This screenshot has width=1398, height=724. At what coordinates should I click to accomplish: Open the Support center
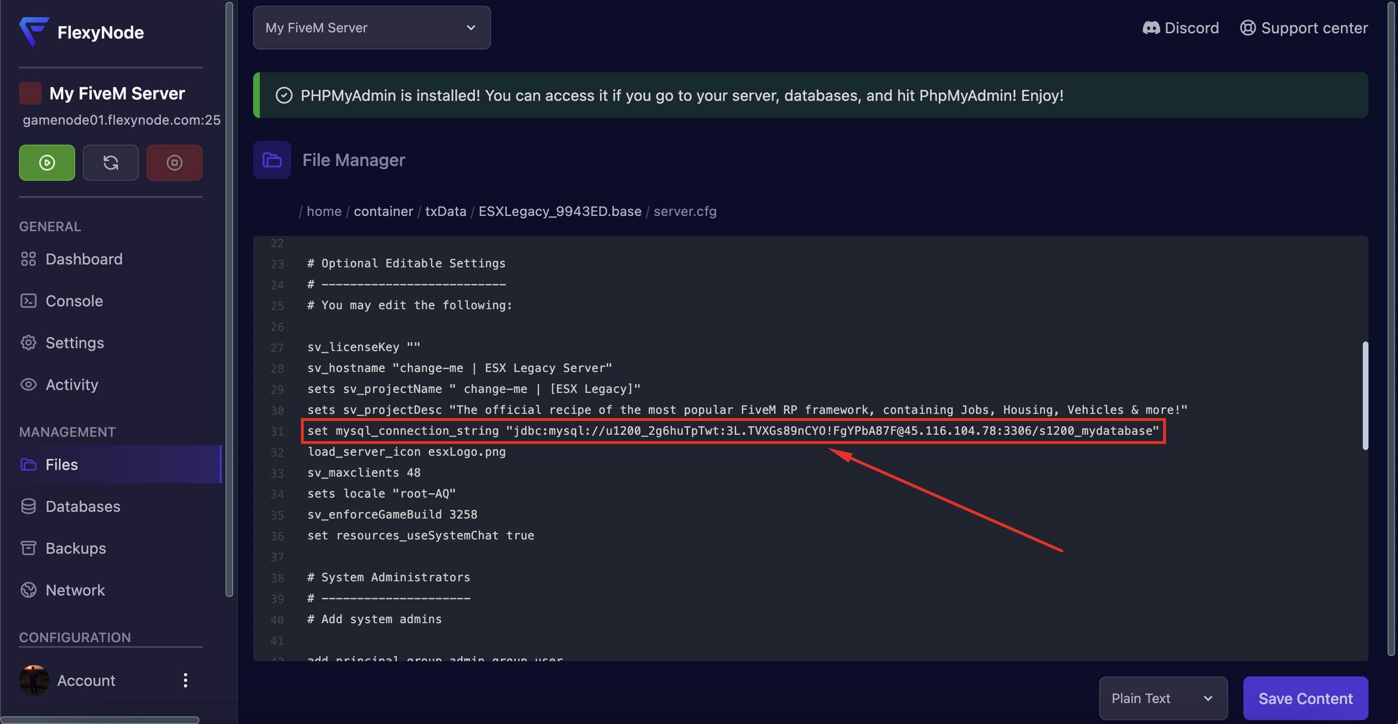pos(1304,28)
